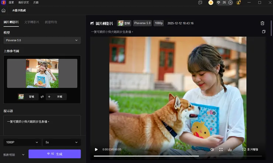The image size is (273, 163).
Task: Click the 圖片轉影片 result heading icon
Action: tap(92, 23)
